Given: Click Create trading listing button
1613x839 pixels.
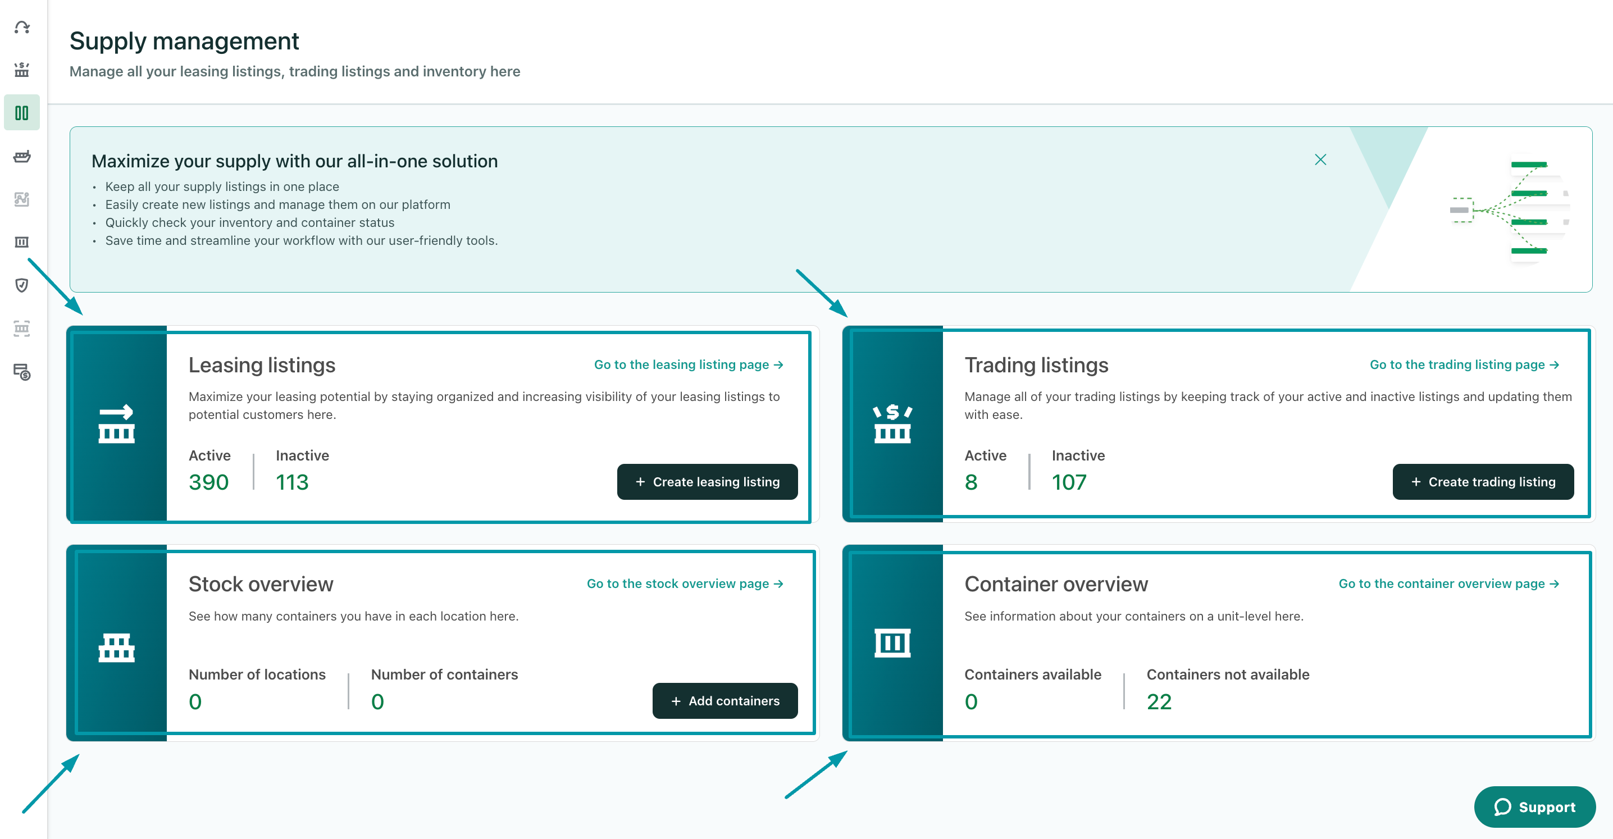Looking at the screenshot, I should point(1482,481).
